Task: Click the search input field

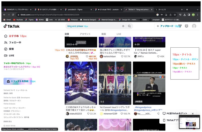Action: [x=94, y=26]
